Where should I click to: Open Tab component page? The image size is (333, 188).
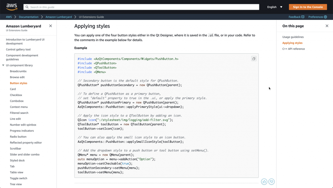pos(12,166)
